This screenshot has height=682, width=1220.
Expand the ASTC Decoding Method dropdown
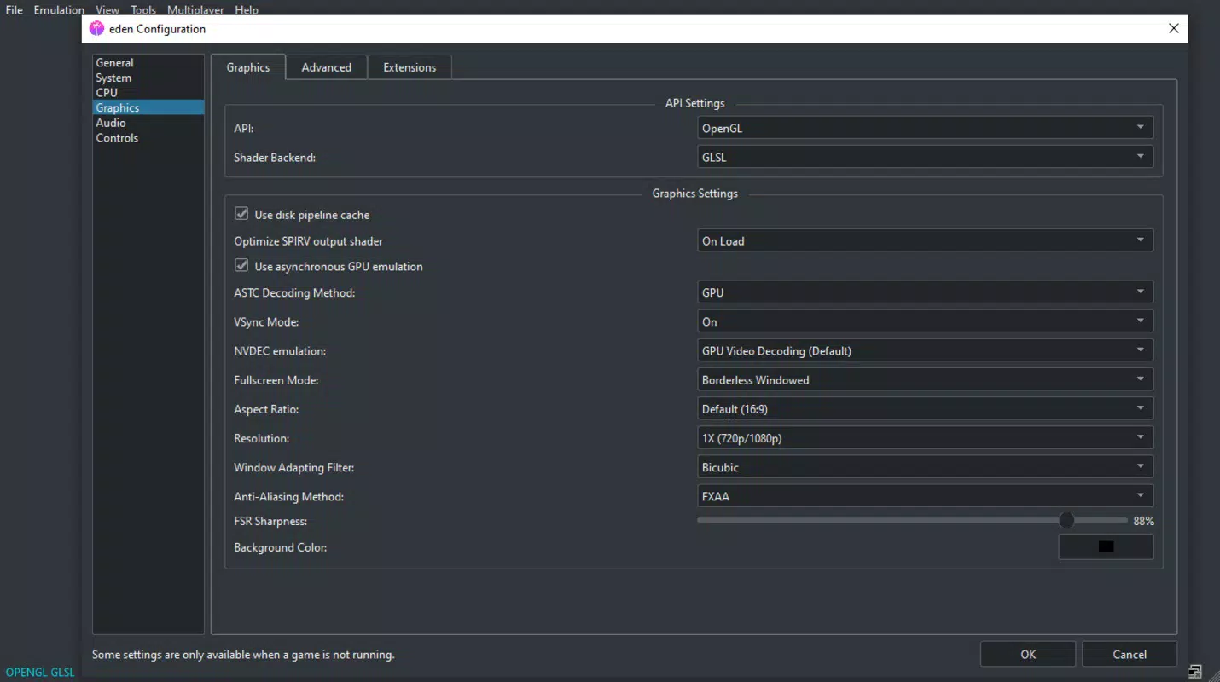click(x=926, y=292)
